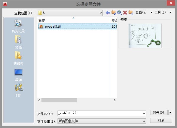Click the back arrow icon

(x=108, y=13)
